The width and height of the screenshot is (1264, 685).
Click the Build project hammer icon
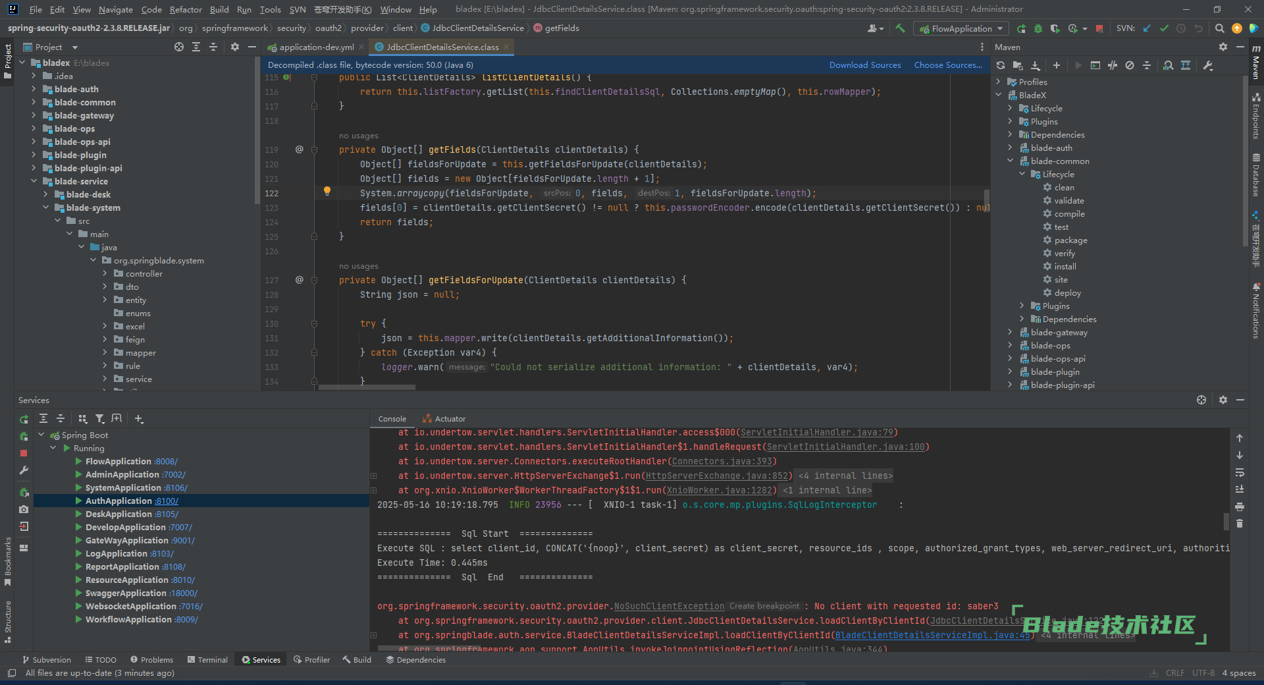(x=900, y=28)
